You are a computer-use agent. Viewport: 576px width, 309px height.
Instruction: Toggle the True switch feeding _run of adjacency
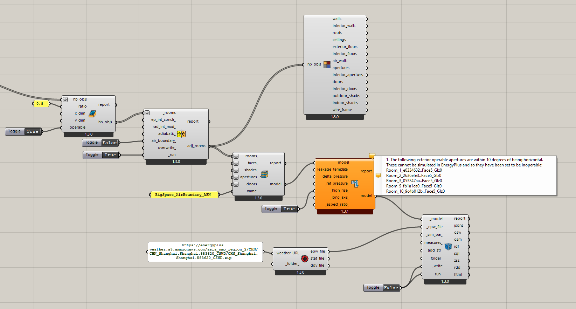point(110,155)
